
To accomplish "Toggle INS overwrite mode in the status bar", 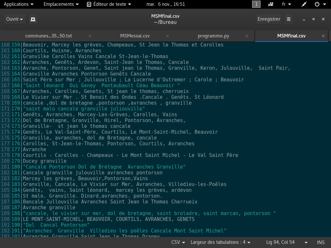I will 321,242.
